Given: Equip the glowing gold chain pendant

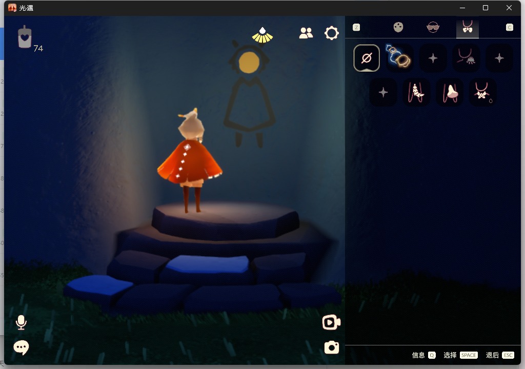Looking at the screenshot, I should click(x=399, y=57).
